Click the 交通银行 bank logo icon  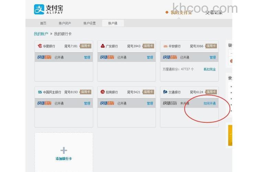(165, 92)
